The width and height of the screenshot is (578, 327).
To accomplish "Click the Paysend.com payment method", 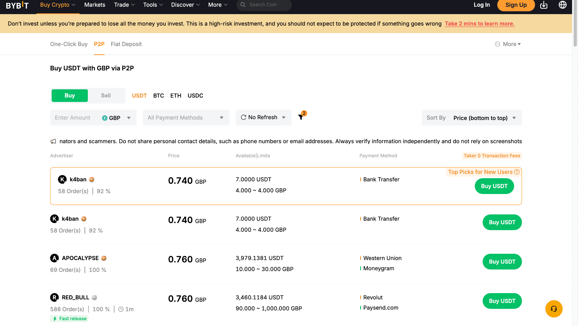I will (x=381, y=308).
